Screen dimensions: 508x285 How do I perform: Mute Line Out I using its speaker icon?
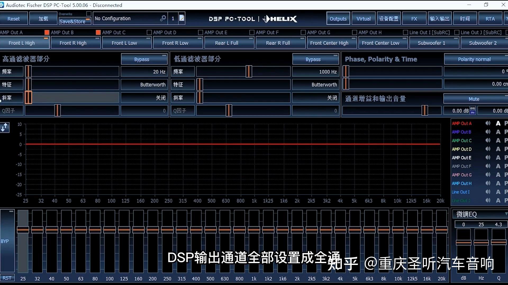488,192
